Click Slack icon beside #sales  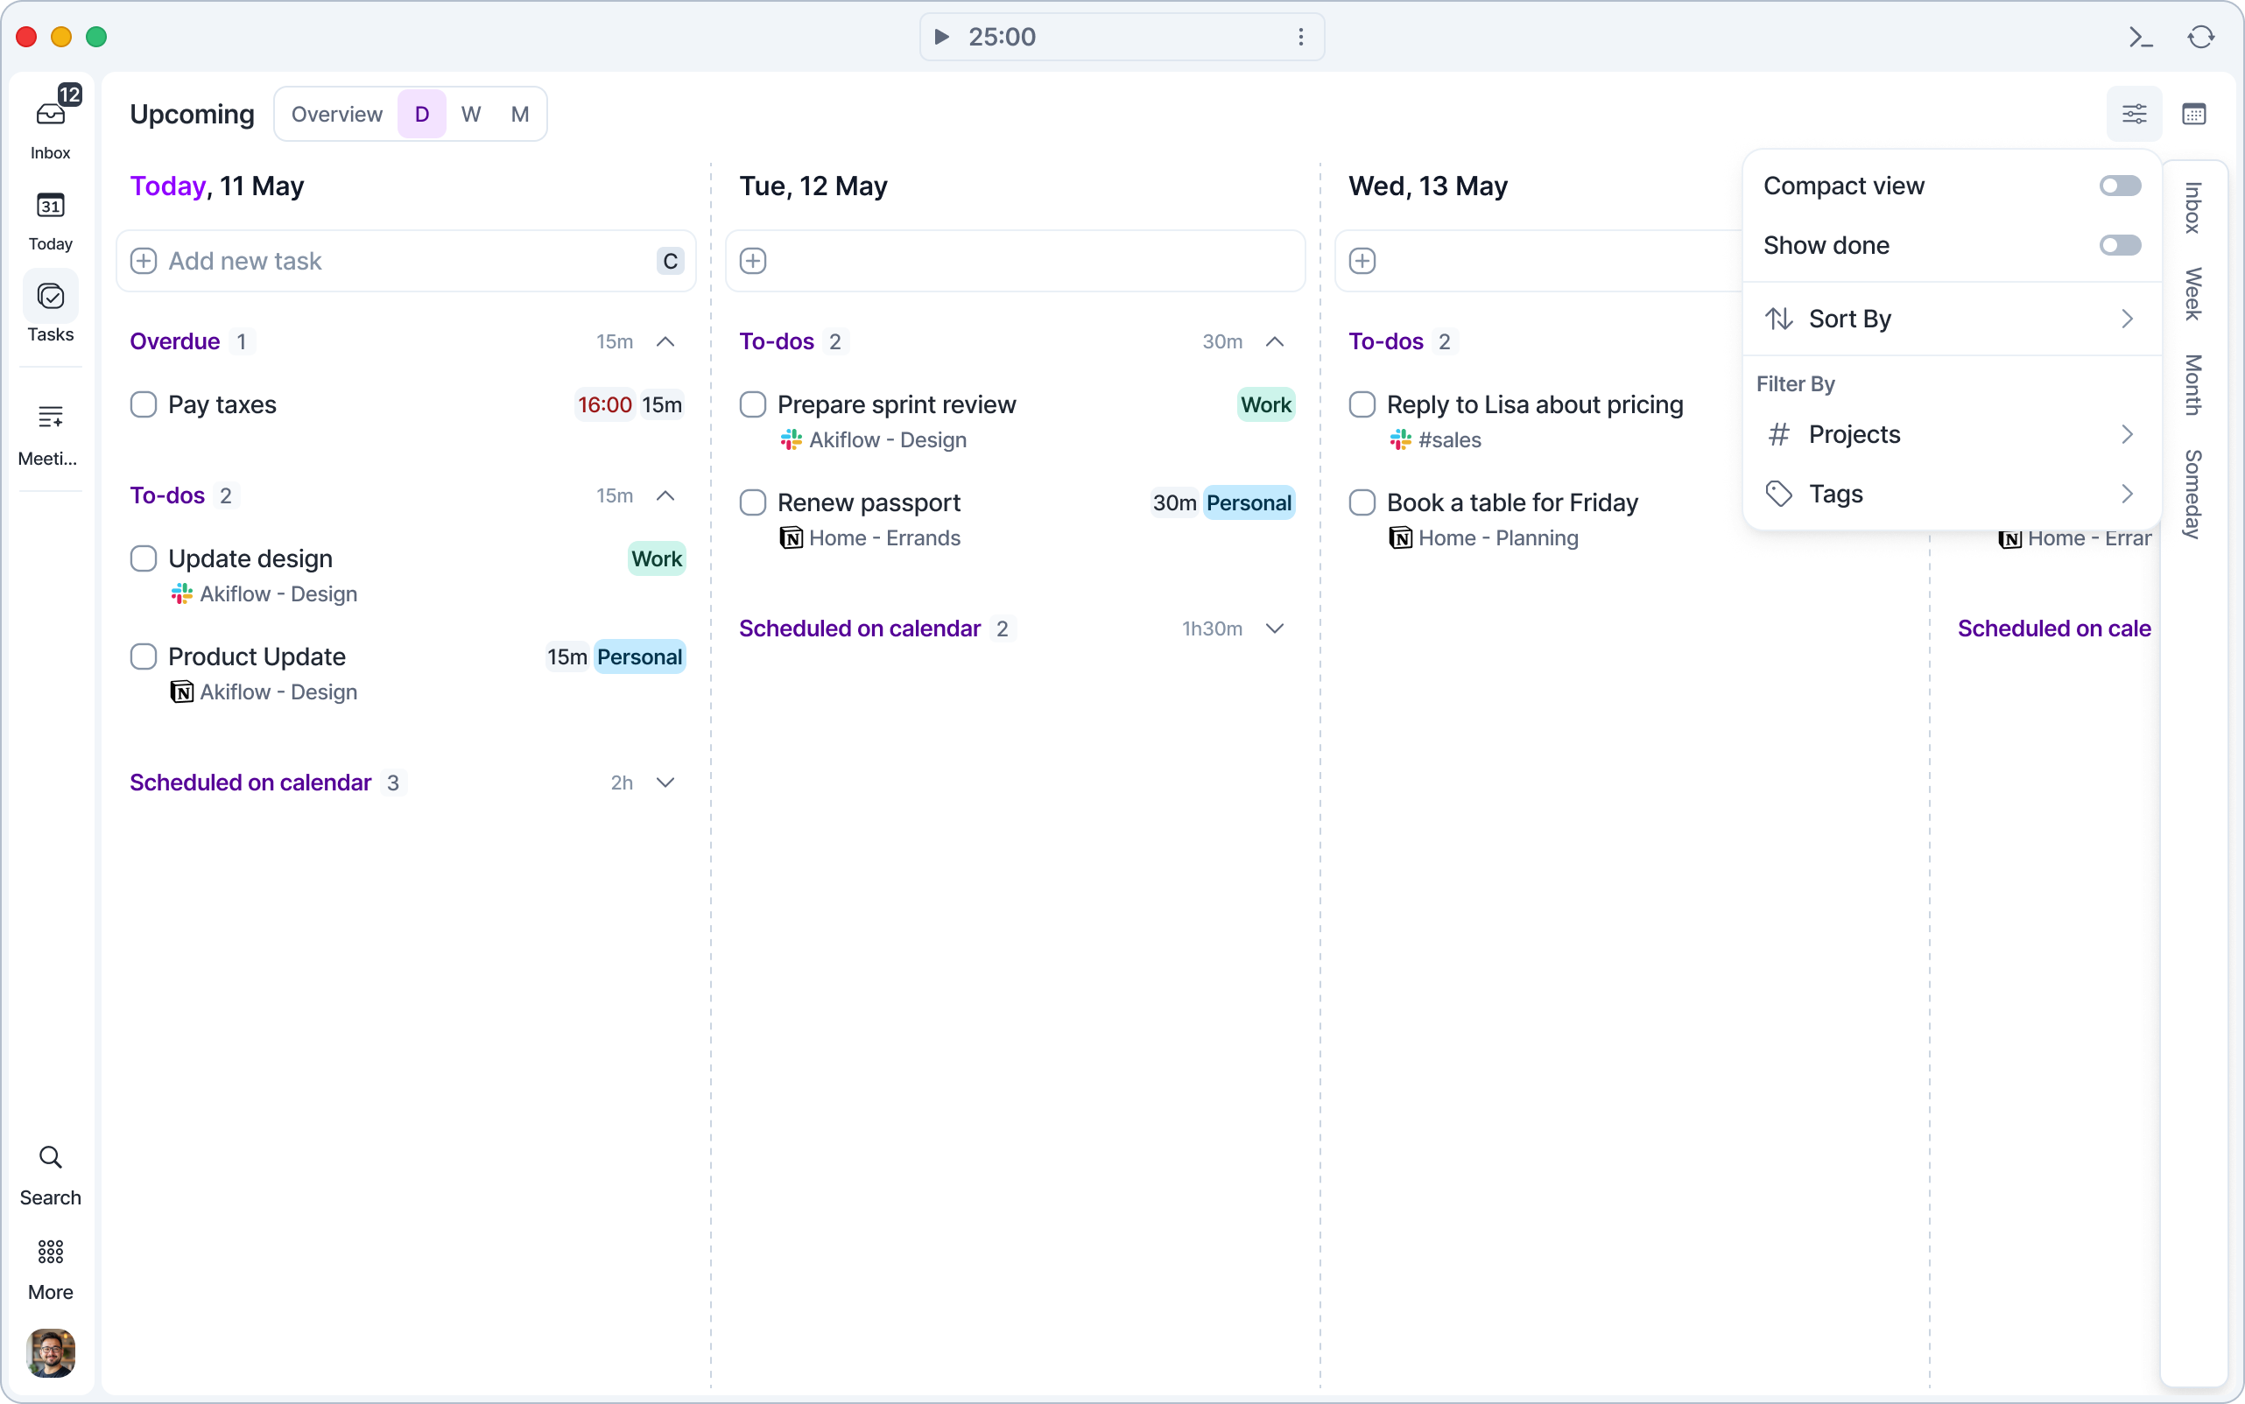pos(1401,439)
